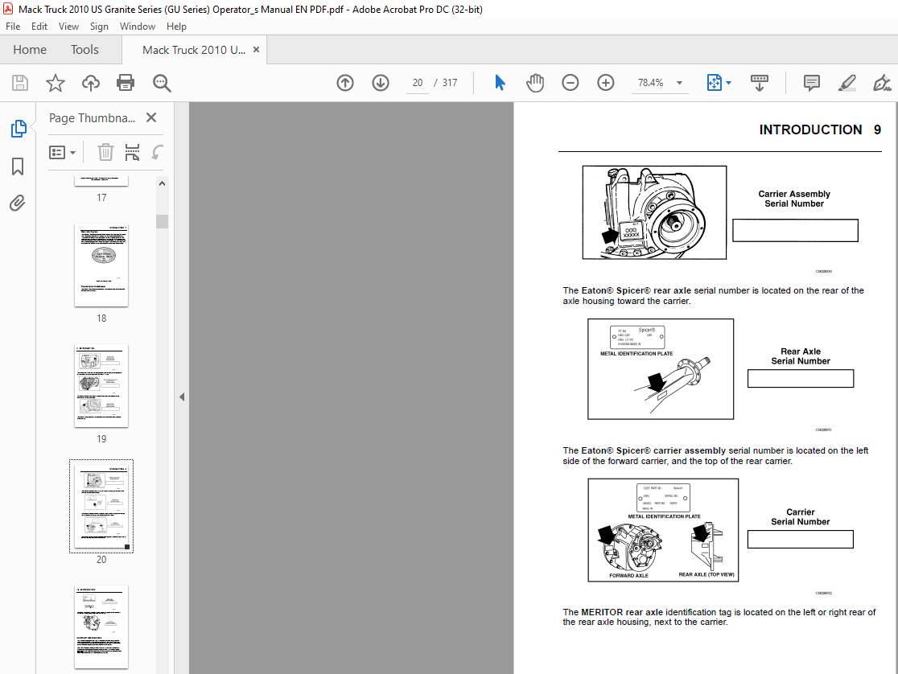The width and height of the screenshot is (898, 674).
Task: Select the page 20 thumbnail
Action: tap(101, 506)
